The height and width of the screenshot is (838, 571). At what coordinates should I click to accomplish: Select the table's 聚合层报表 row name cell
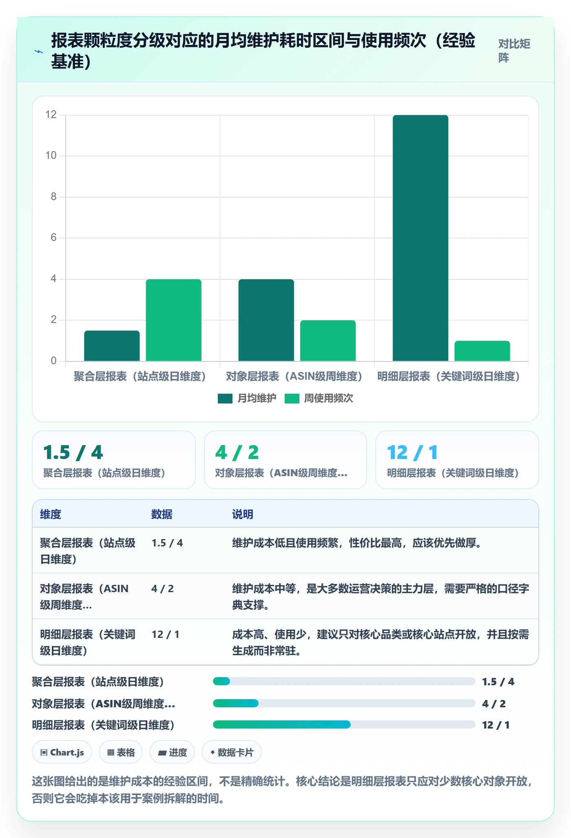point(88,551)
